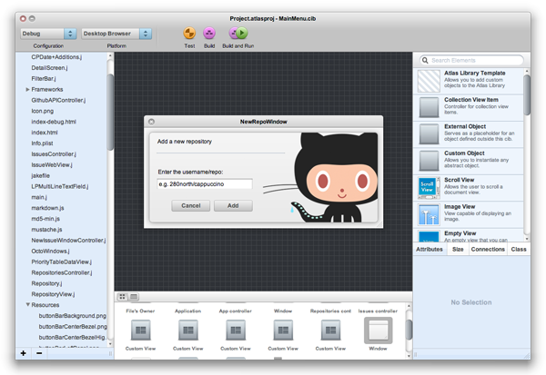Open the Desktop Browser platform dropdown
546x375 pixels.
[116, 34]
